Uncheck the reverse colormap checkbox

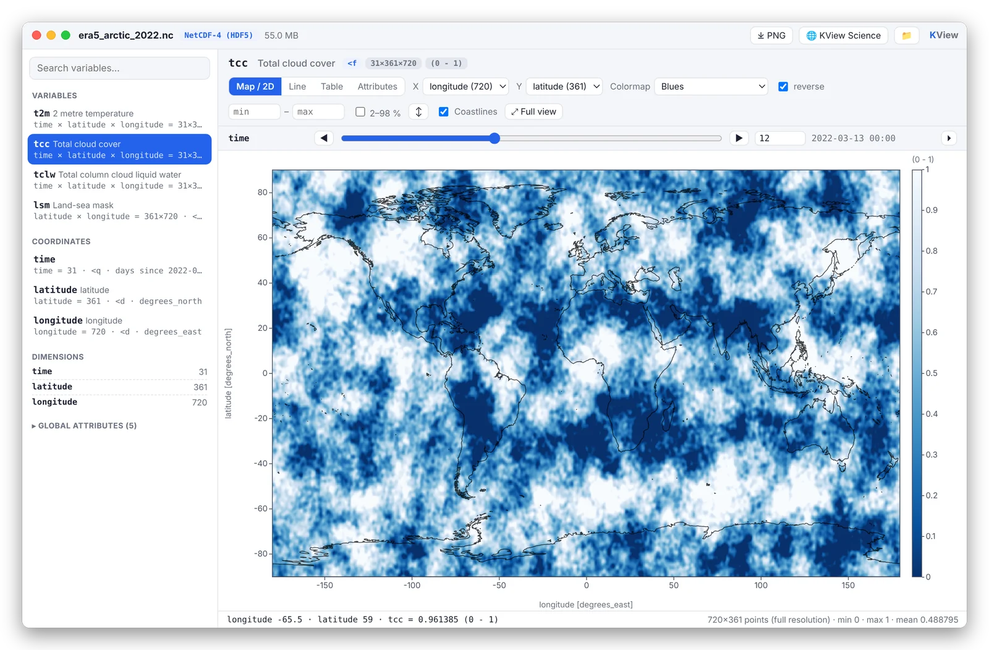pos(783,87)
